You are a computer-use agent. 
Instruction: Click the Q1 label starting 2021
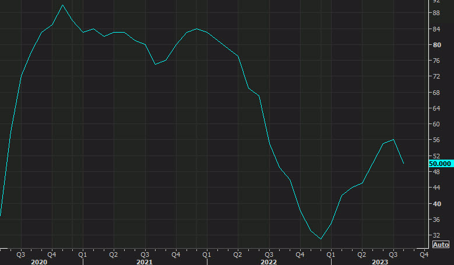click(82, 254)
